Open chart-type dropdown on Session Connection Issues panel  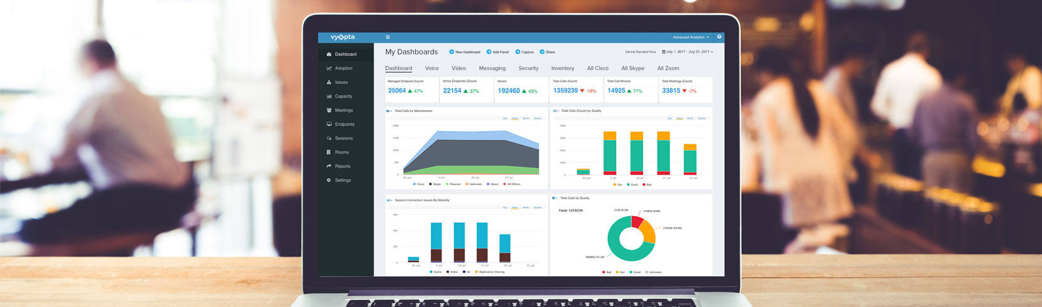pos(389,200)
